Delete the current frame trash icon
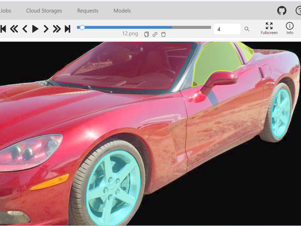301x226 pixels. click(x=163, y=34)
